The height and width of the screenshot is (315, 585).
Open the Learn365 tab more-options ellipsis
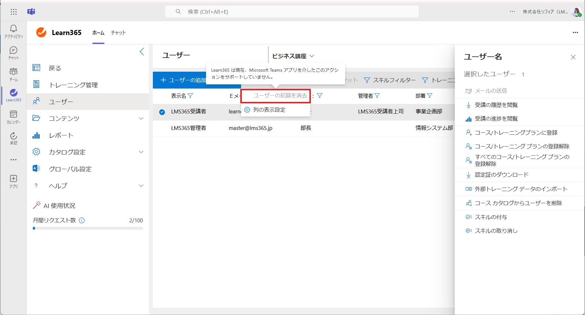point(575,32)
